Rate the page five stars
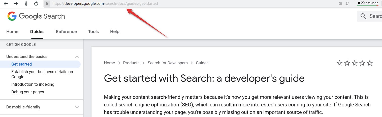382x117 pixels. point(370,63)
